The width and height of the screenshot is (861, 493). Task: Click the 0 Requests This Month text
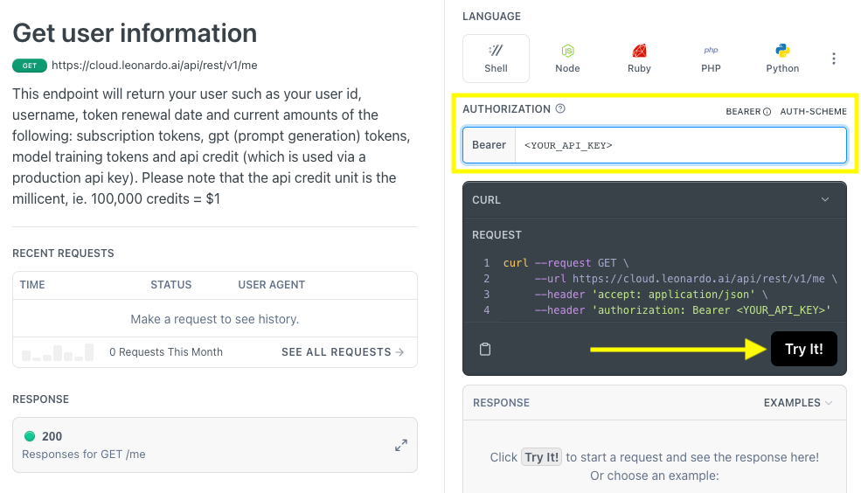point(166,352)
